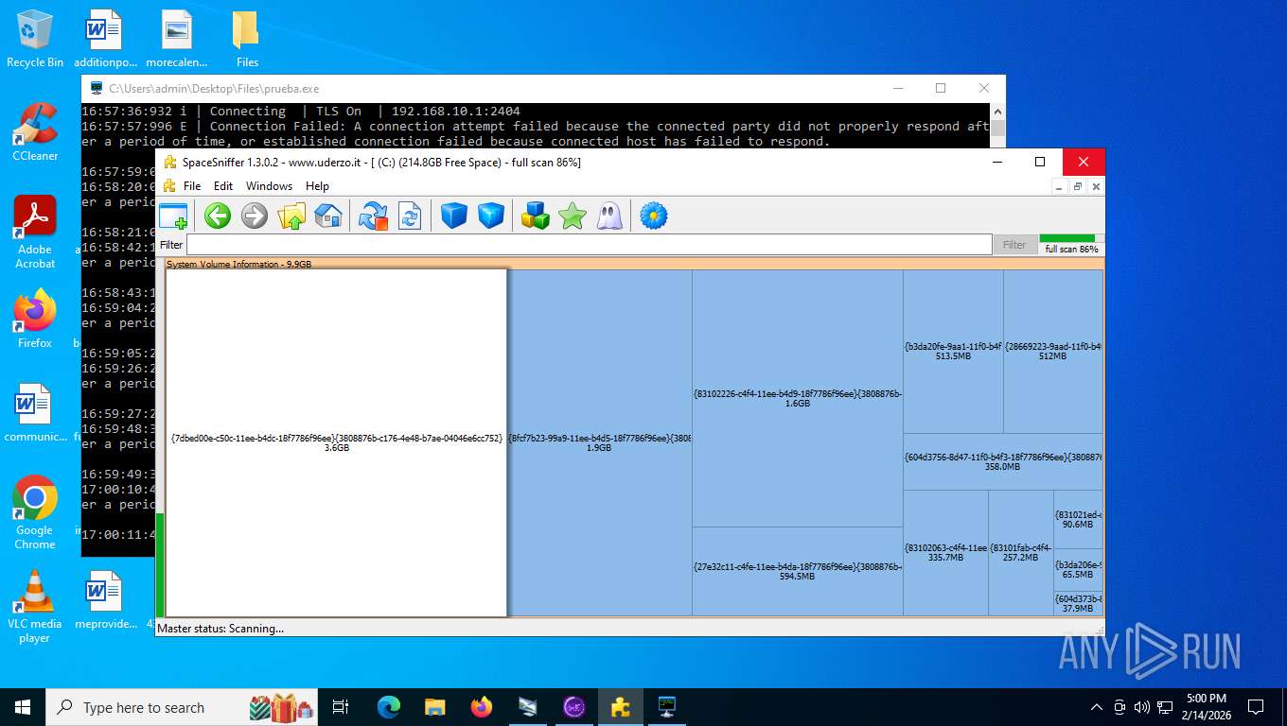Open Google Chrome desktop shortcut
Viewport: 1287px width, 726px height.
click(35, 512)
